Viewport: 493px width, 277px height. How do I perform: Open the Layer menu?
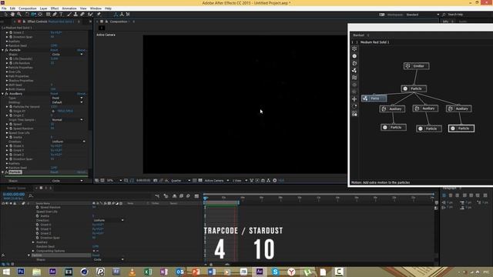coord(43,8)
